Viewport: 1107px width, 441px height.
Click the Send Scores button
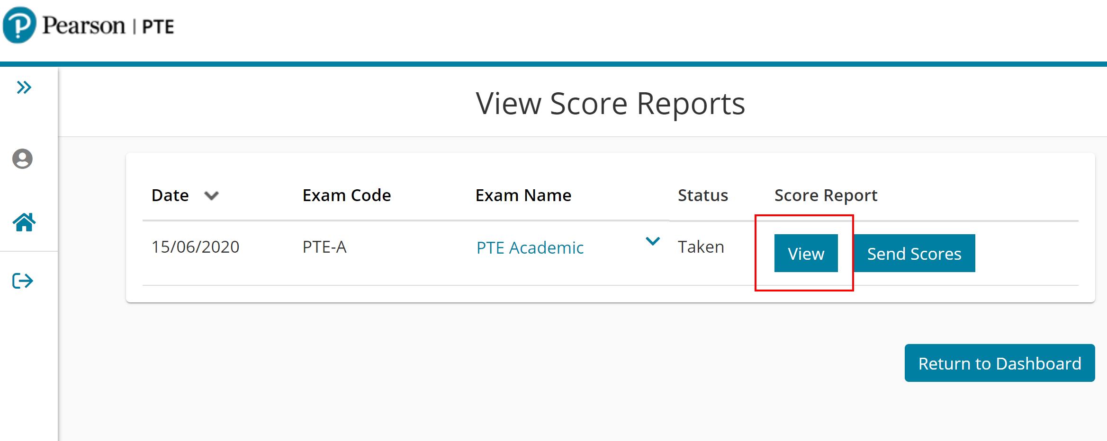tap(914, 254)
